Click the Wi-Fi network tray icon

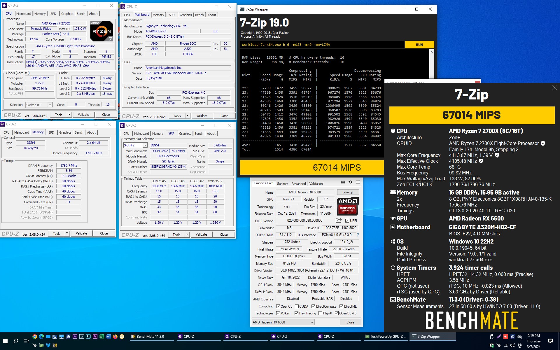pyautogui.click(x=506, y=345)
